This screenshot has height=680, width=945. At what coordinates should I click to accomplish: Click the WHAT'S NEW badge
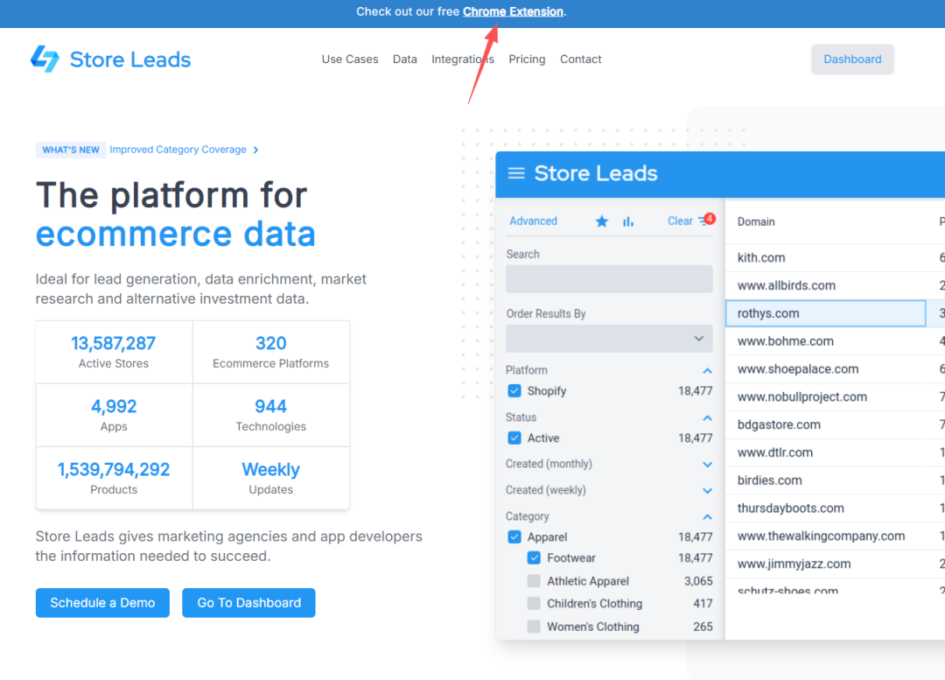pyautogui.click(x=71, y=151)
